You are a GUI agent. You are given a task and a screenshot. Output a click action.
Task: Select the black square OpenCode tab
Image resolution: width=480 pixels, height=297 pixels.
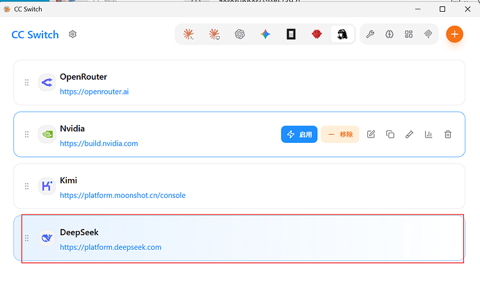291,34
